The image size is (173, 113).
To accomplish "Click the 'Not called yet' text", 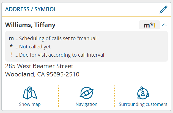I will tap(35, 47).
